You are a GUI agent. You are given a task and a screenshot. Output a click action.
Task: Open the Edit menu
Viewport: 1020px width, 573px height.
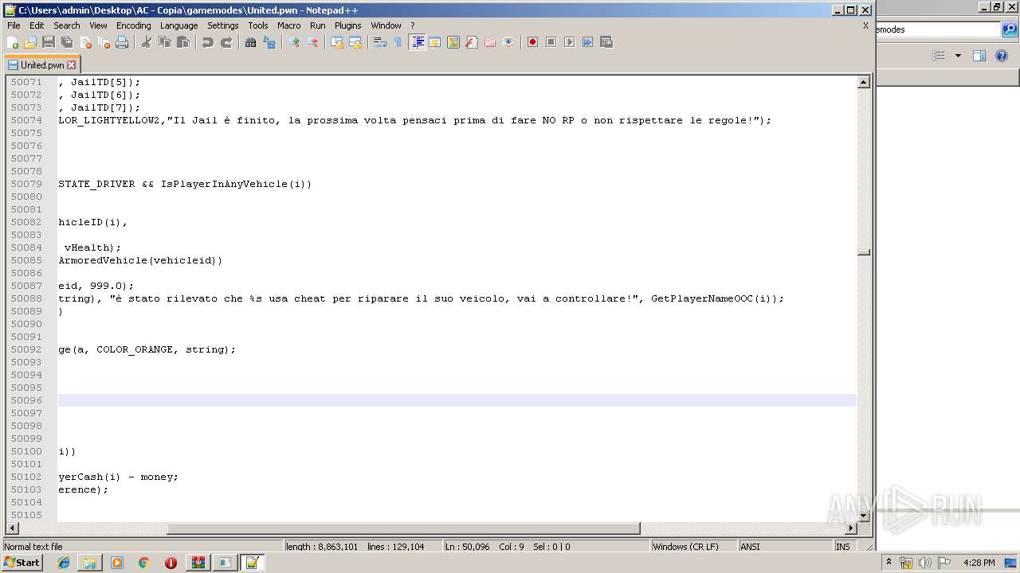coord(37,25)
